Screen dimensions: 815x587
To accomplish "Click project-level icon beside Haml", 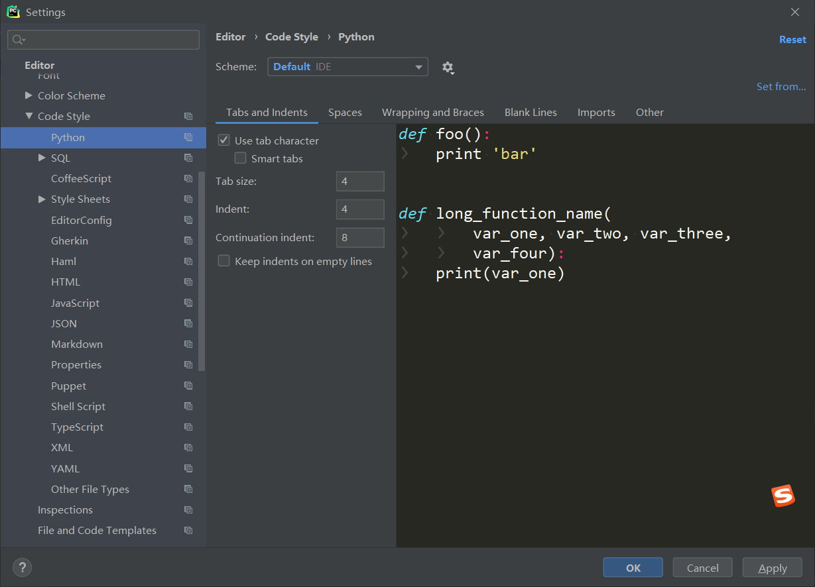I will point(188,262).
